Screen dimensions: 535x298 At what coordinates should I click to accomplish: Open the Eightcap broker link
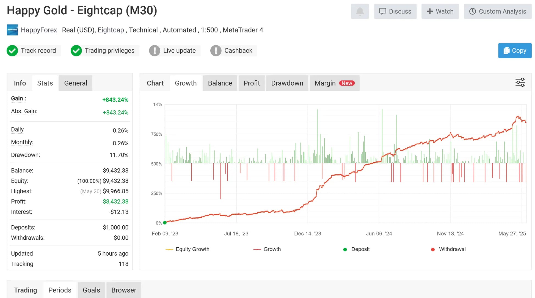point(111,30)
